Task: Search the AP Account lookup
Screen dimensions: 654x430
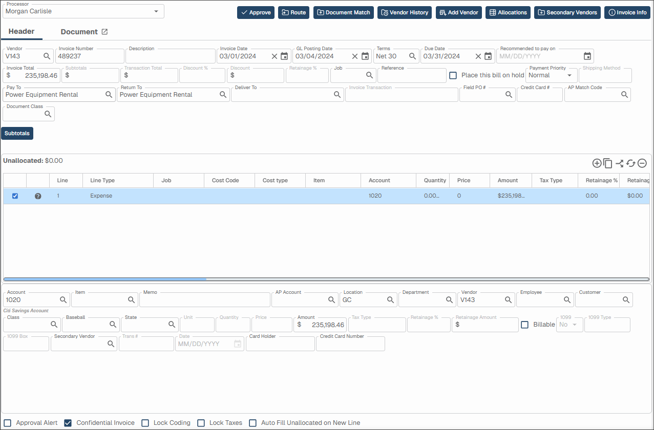Action: [332, 299]
